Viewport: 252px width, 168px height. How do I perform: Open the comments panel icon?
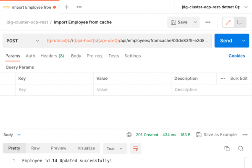tap(240, 22)
